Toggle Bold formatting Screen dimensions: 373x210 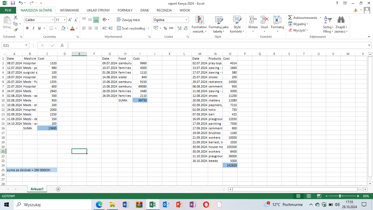(x=27, y=28)
